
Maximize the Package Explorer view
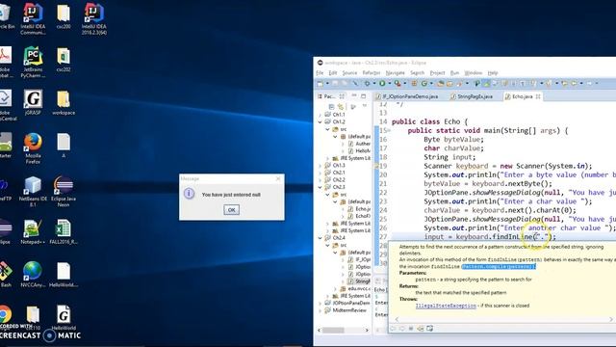tap(364, 96)
